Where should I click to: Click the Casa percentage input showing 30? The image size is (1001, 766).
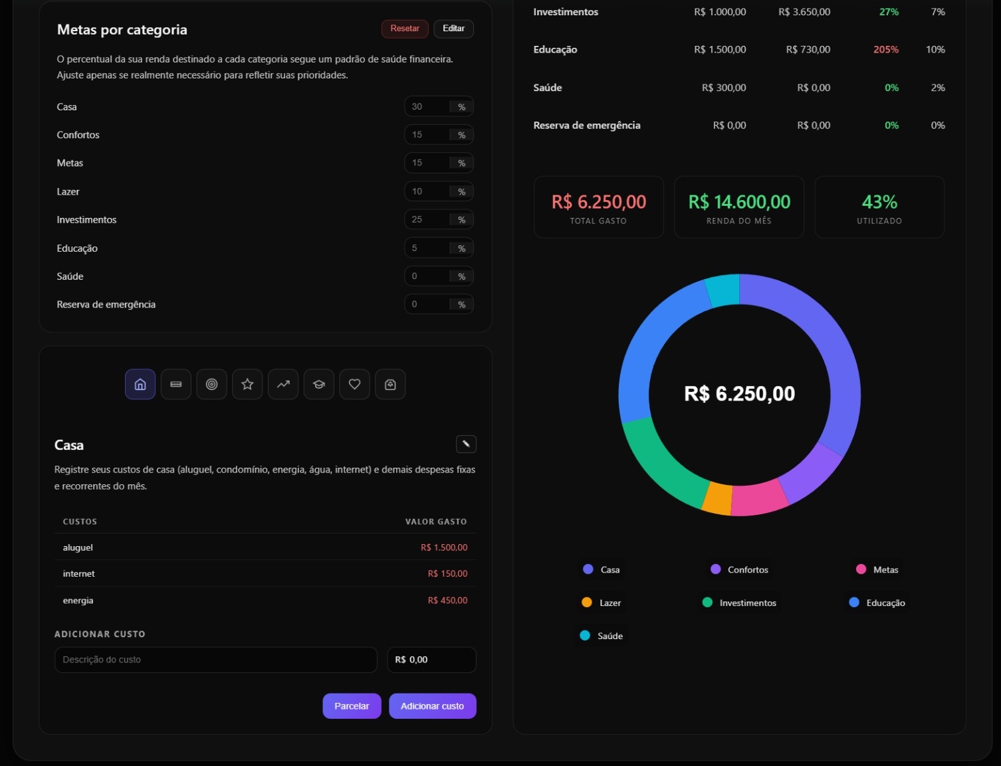click(x=427, y=107)
